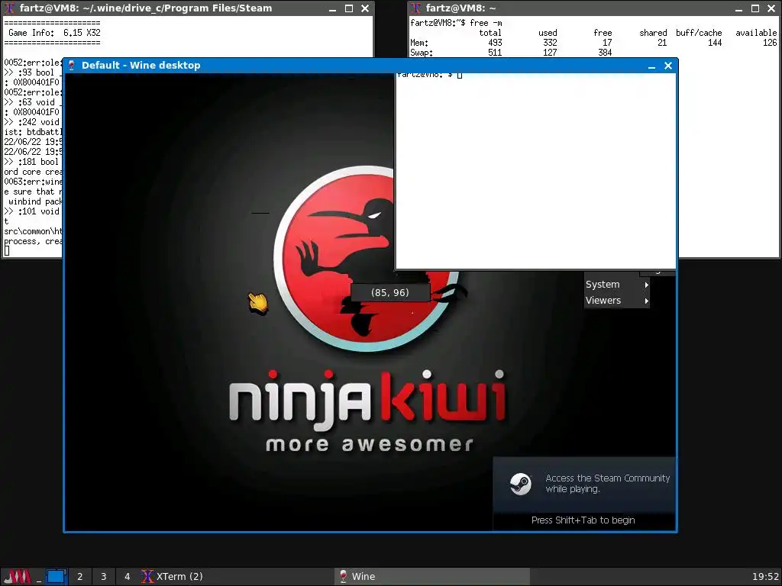The height and width of the screenshot is (586, 782).
Task: Expand the Viewers submenu
Action: (x=617, y=301)
